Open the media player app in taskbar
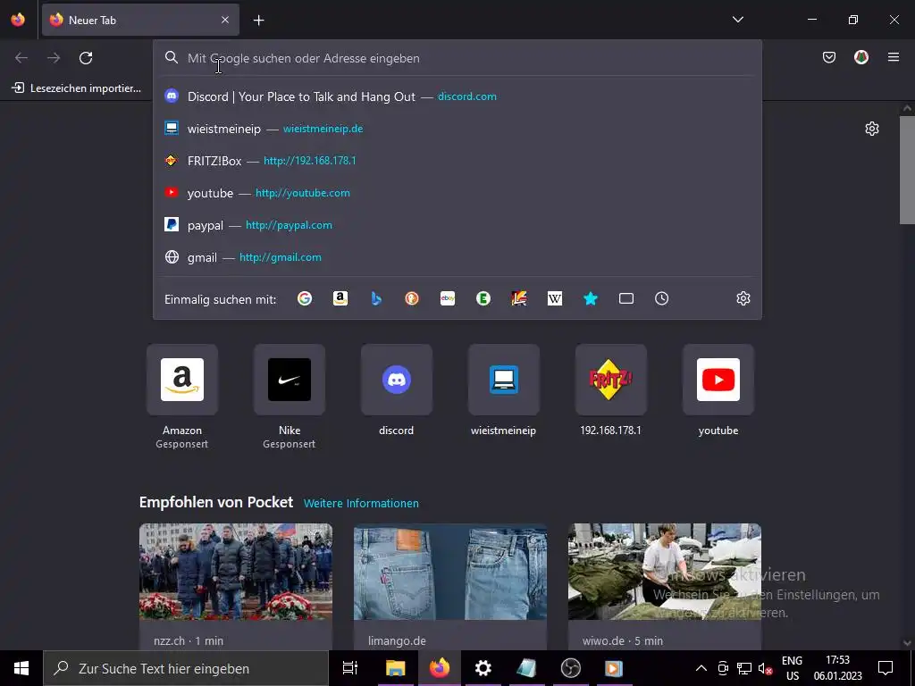915x686 pixels. [614, 668]
